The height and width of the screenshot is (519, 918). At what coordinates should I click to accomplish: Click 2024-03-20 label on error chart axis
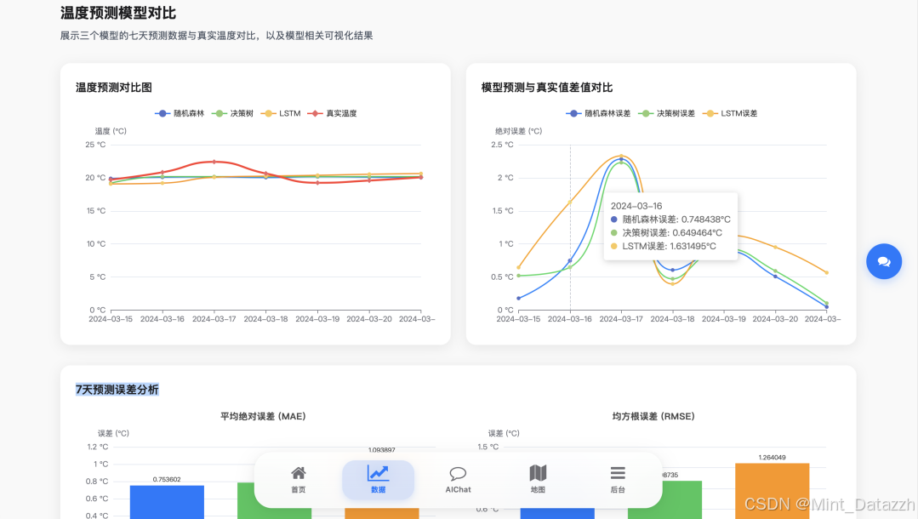(775, 319)
